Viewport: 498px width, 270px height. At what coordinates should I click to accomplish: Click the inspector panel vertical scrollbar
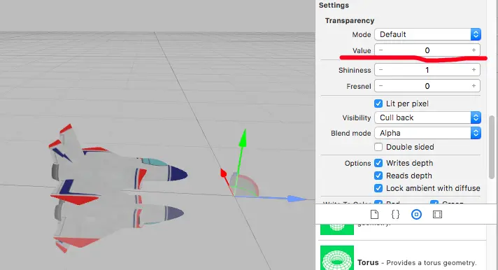click(492, 148)
